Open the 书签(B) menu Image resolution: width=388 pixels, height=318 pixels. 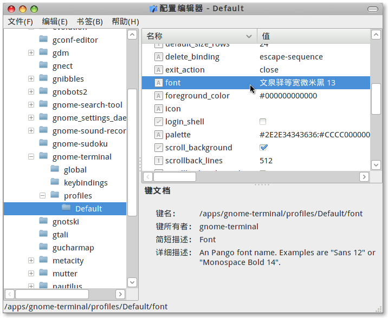(x=89, y=22)
